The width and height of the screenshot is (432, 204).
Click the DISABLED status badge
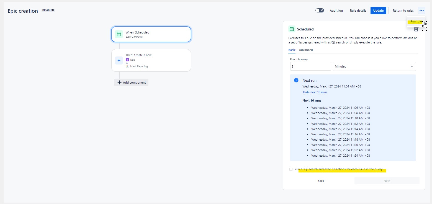point(48,10)
